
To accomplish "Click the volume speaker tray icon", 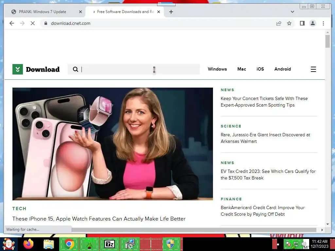I will tap(303, 244).
